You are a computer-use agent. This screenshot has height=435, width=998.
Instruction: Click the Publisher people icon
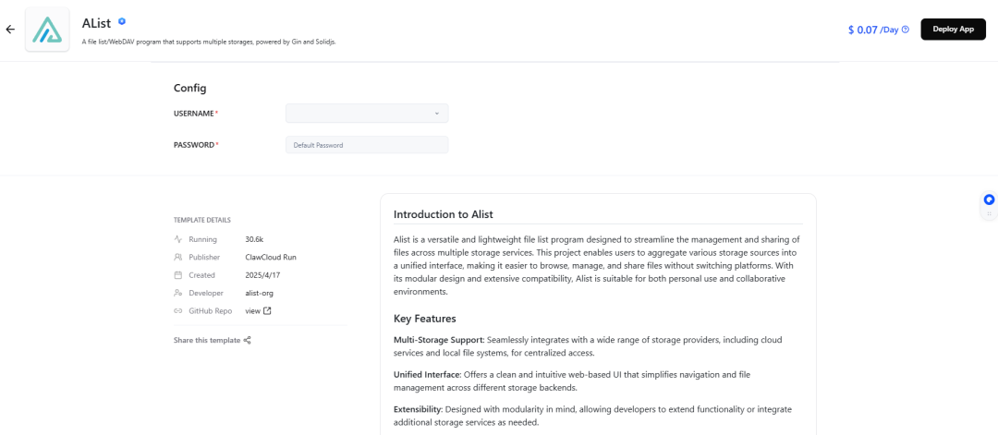coord(178,257)
